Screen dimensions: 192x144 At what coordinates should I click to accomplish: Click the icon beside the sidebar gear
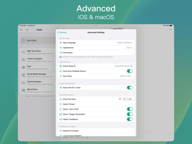pos(27,30)
